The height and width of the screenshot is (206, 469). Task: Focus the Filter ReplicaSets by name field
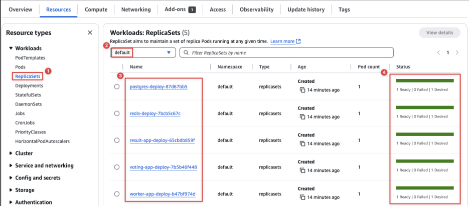point(286,53)
